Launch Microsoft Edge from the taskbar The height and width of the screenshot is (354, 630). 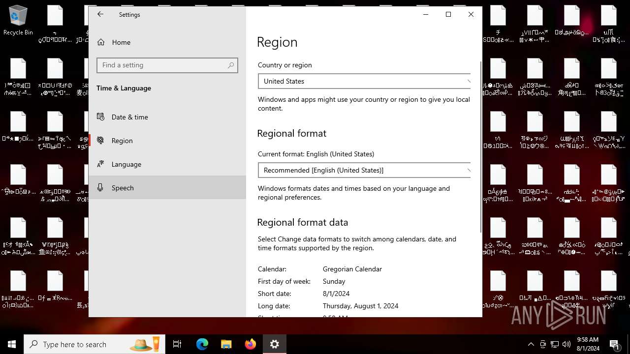202,344
